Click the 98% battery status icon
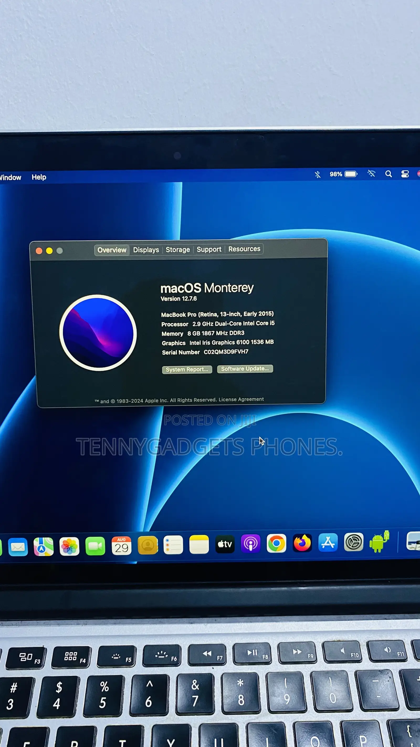 click(x=343, y=174)
